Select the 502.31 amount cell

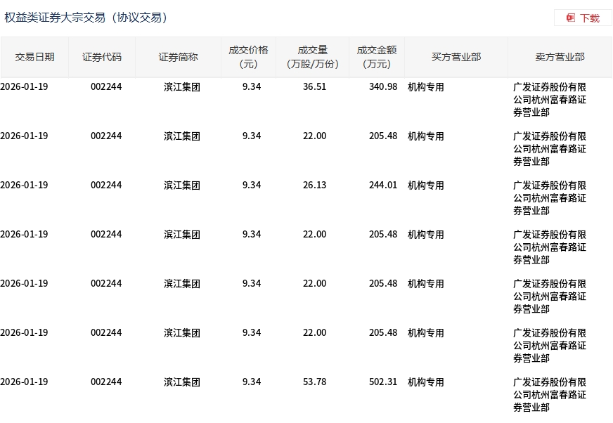click(383, 382)
